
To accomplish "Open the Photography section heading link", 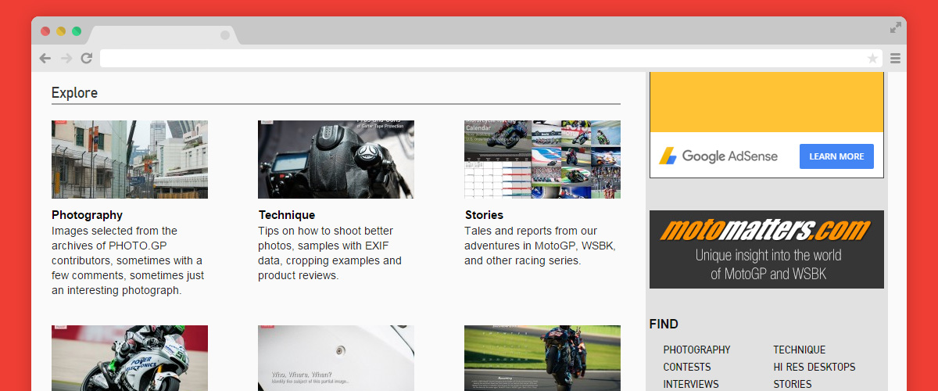I will point(87,215).
